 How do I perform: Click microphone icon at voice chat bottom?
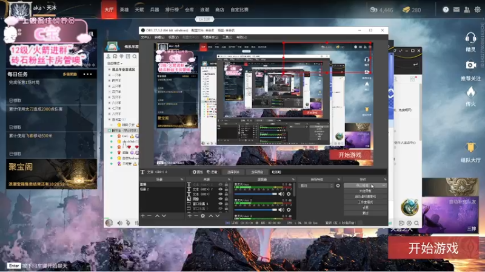pyautogui.click(x=128, y=222)
